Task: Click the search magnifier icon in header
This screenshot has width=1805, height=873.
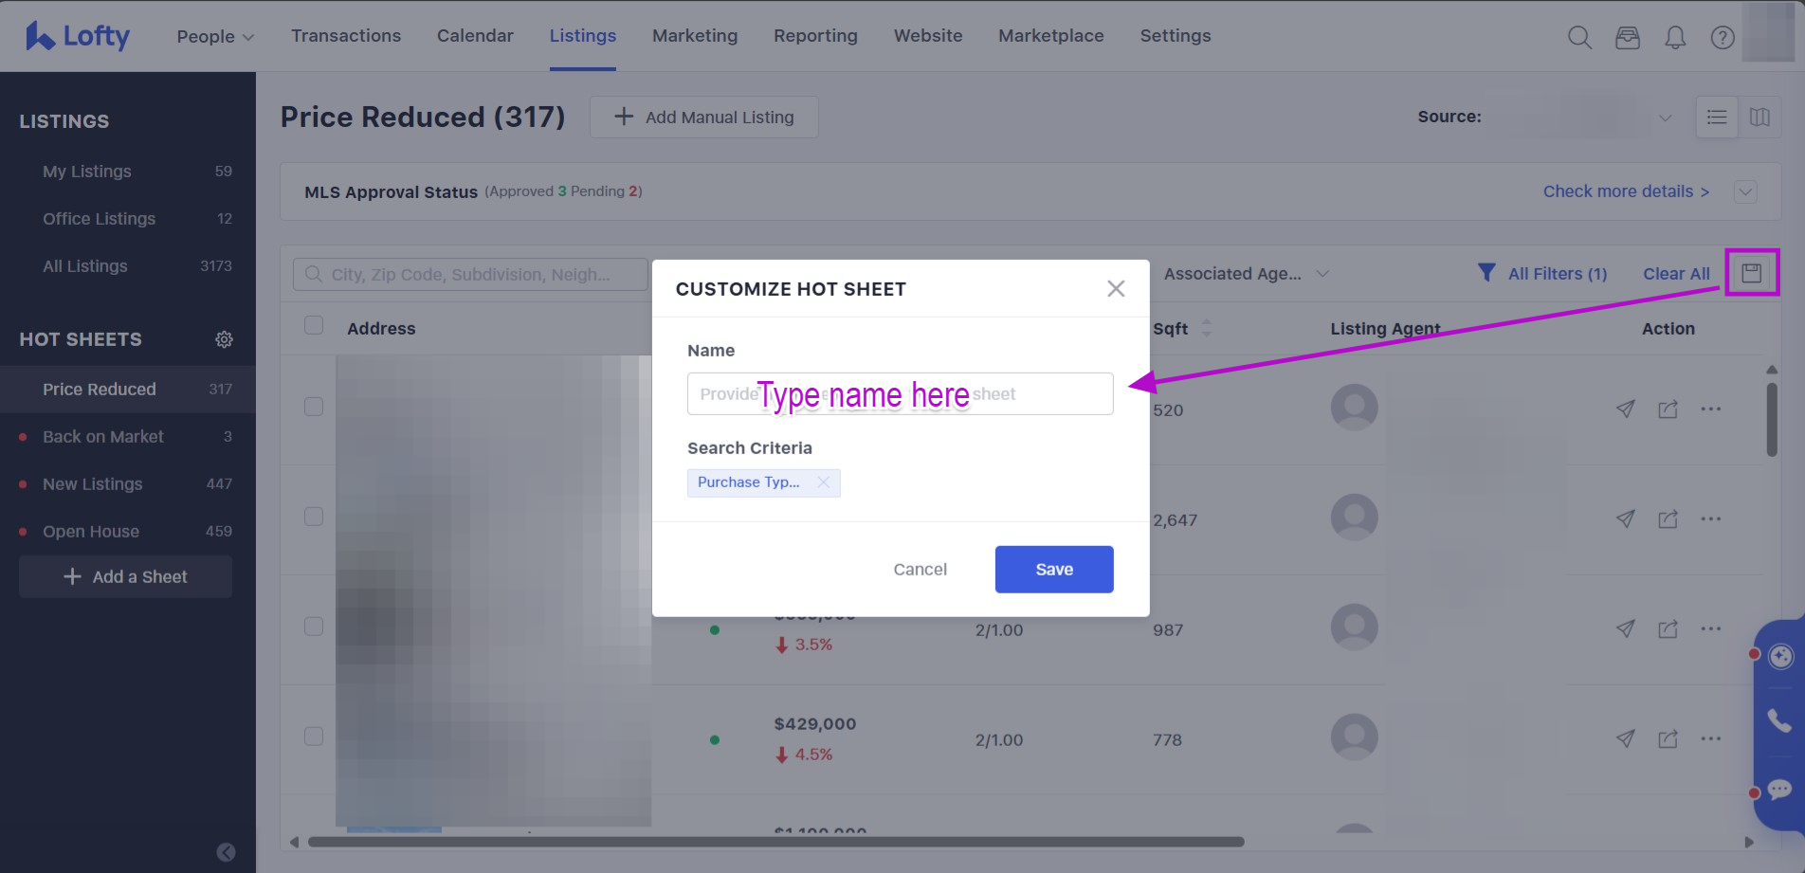Action: tap(1579, 37)
